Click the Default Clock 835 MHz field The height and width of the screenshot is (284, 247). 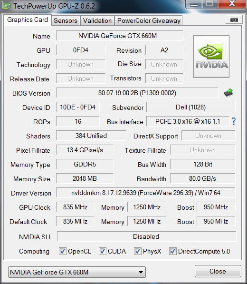(x=75, y=221)
